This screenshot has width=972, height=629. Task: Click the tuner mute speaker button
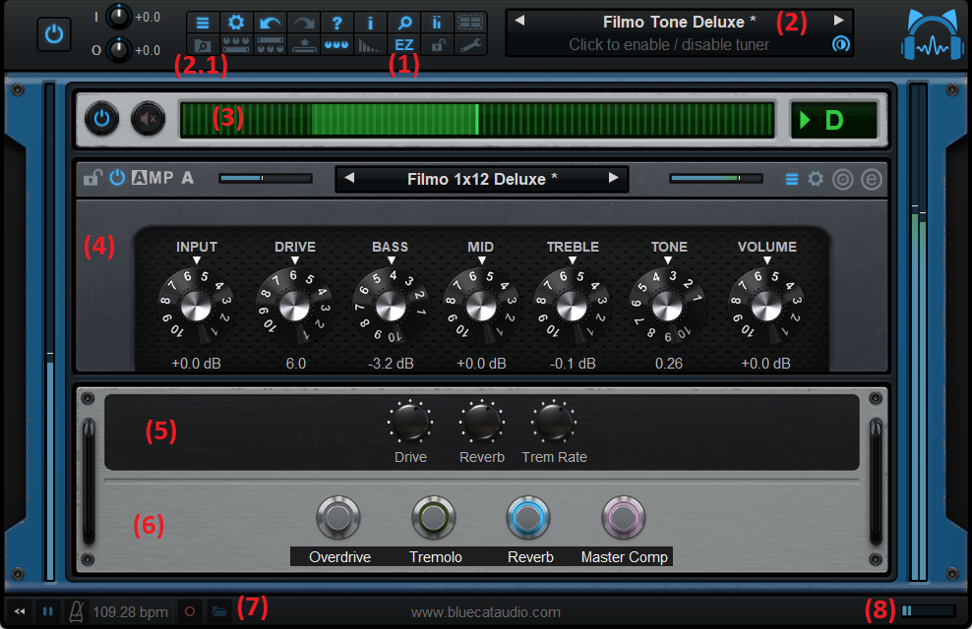149,118
